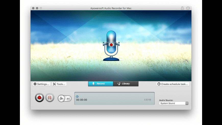Open the Audio Source dropdown

point(174,103)
